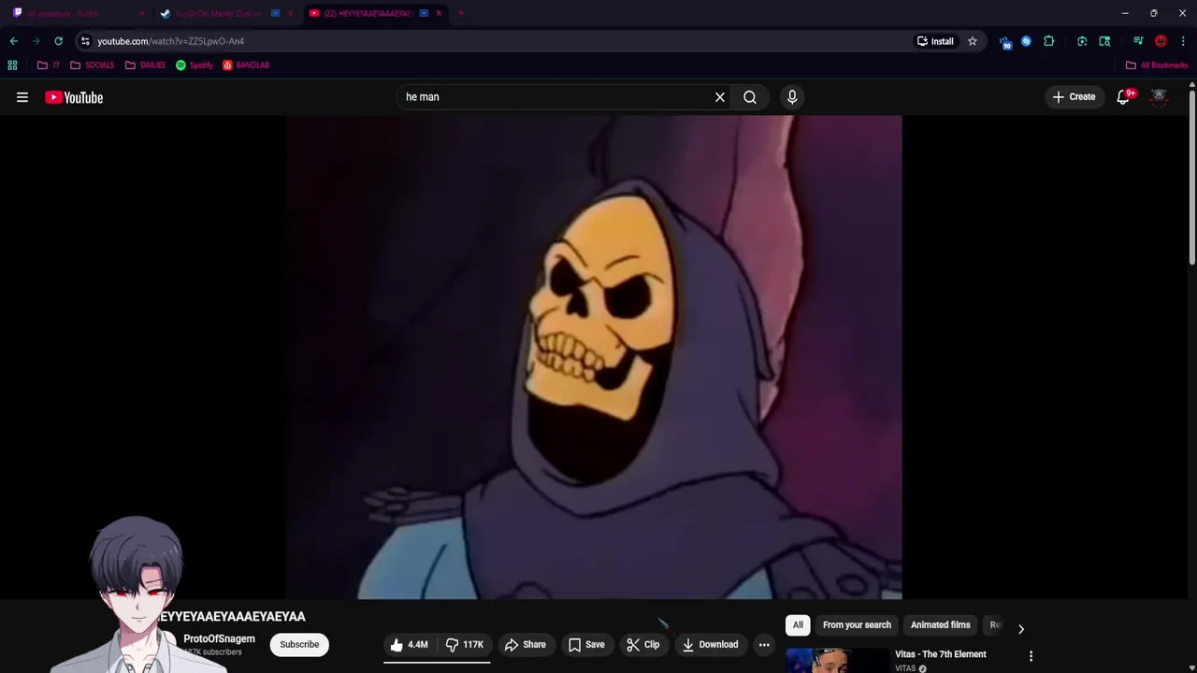Open the Spotify bookmark

pos(195,65)
